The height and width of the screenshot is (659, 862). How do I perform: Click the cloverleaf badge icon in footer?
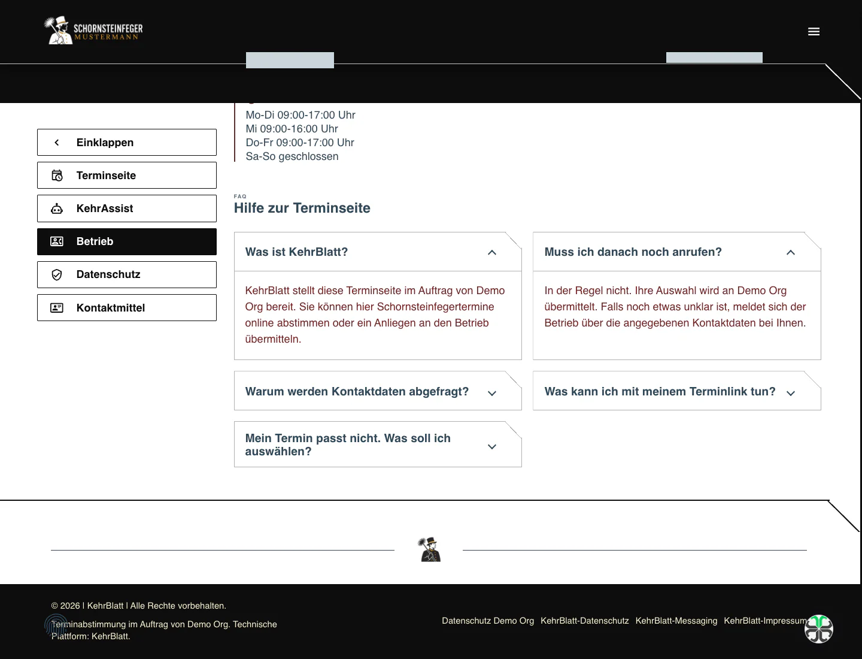point(819,628)
